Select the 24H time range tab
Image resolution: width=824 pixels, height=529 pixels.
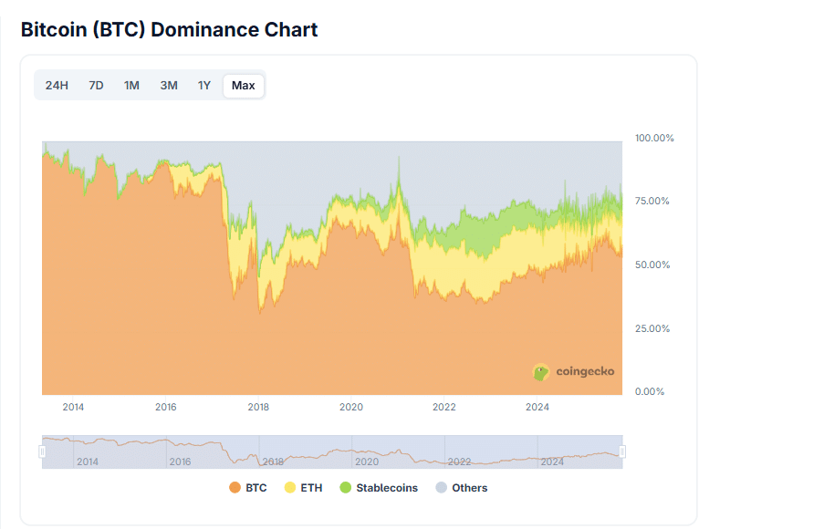57,86
